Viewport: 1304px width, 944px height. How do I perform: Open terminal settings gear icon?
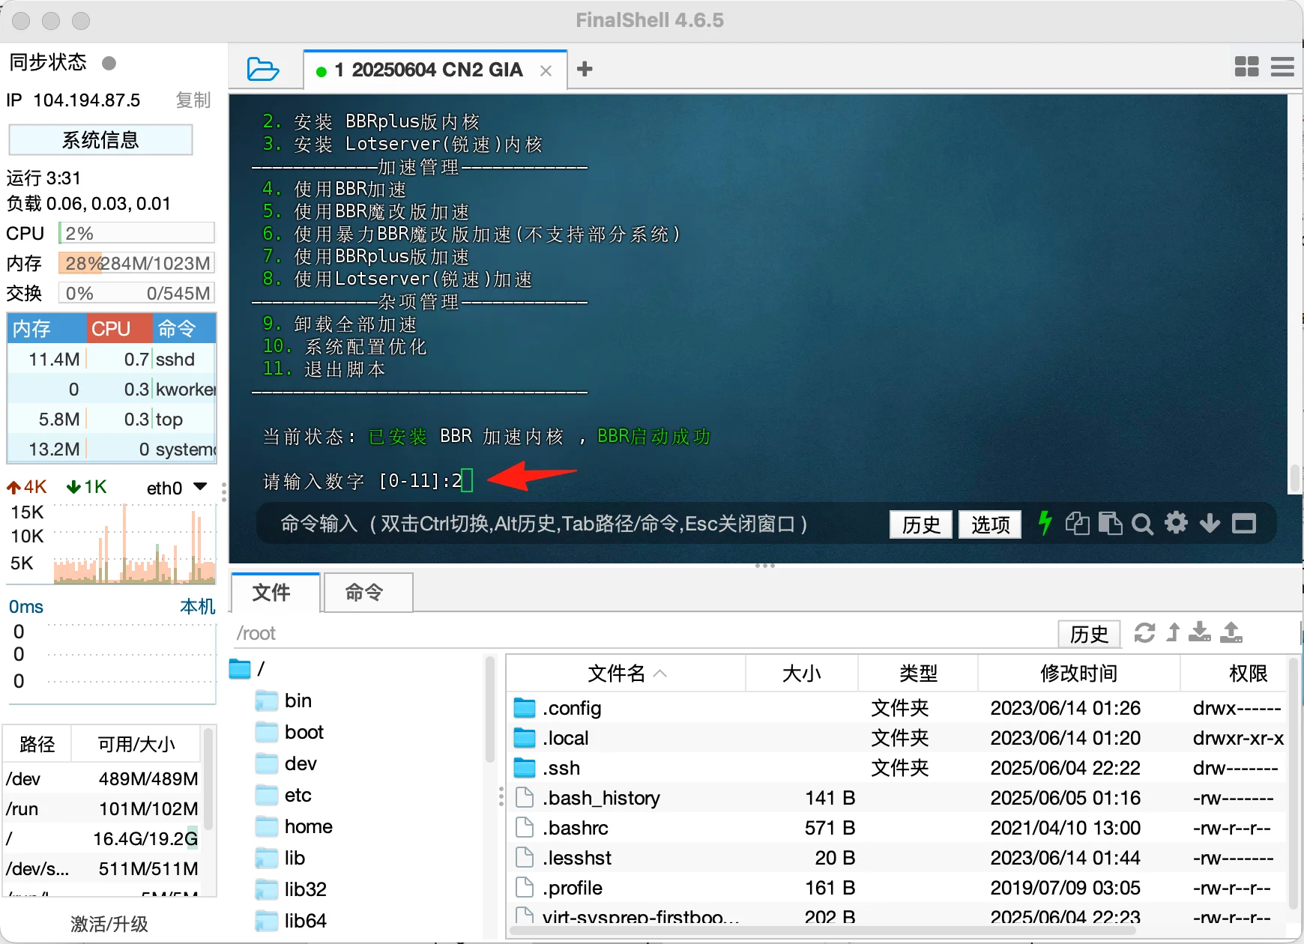[1176, 523]
